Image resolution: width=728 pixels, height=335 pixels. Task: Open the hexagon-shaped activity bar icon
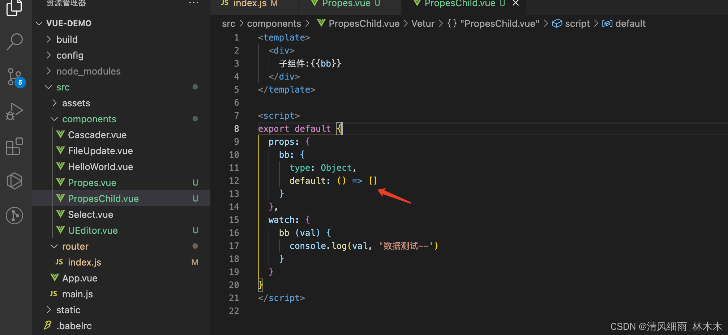tap(14, 181)
